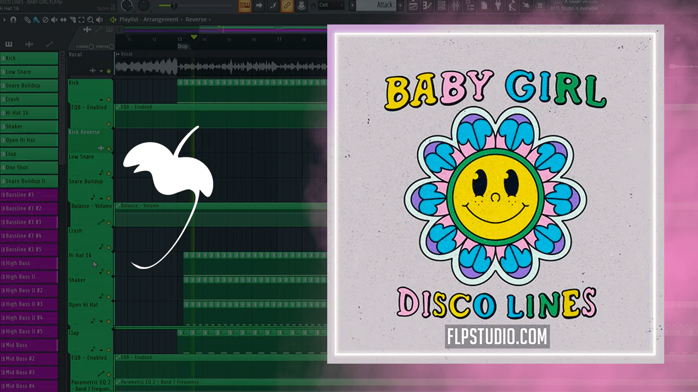Screen dimensions: 698x392
Task: Mute the Open Hi Hat track
Action: [x=109, y=321]
